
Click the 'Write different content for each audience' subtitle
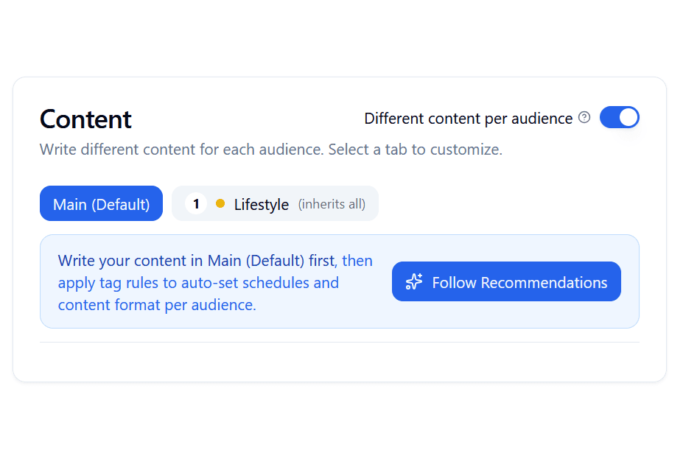181,150
